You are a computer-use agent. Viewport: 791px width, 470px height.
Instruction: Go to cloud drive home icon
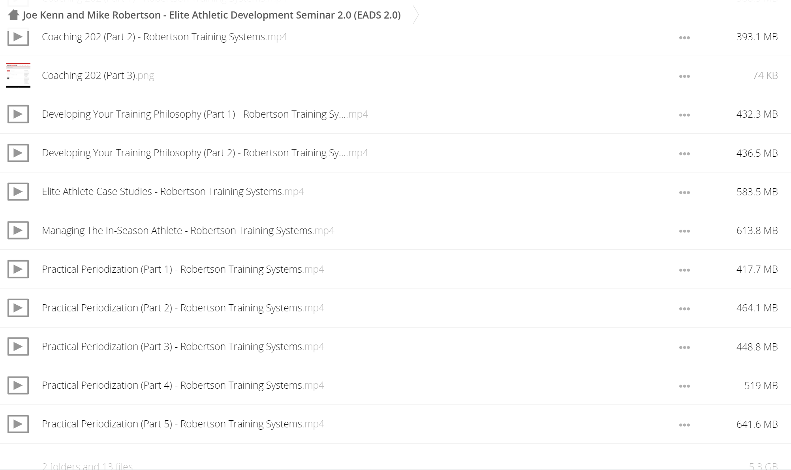(x=13, y=15)
